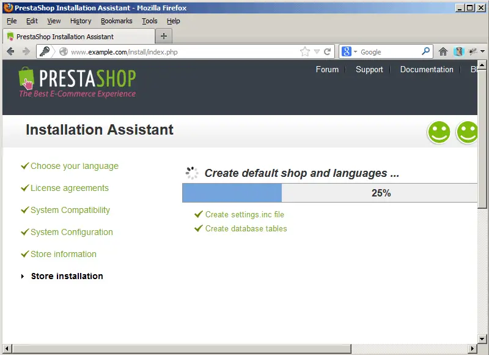Screen dimensions: 489x355
Task: Click the checkmark beside Create settings.inc file
Action: click(198, 214)
